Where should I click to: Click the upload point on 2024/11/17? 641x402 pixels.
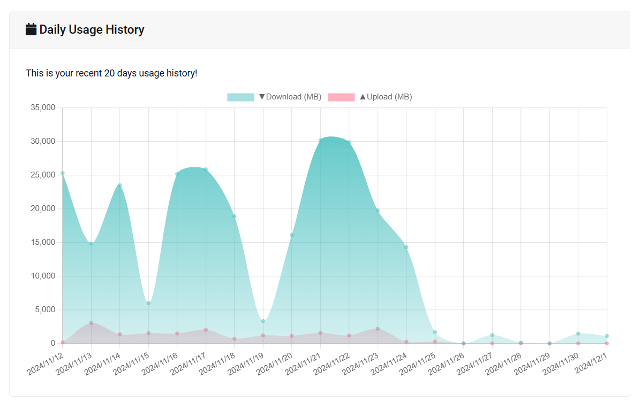206,330
